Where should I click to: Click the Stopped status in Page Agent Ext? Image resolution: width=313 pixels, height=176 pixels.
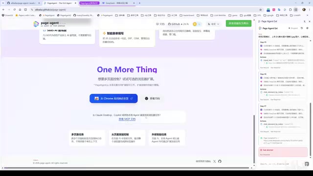[x=293, y=28]
